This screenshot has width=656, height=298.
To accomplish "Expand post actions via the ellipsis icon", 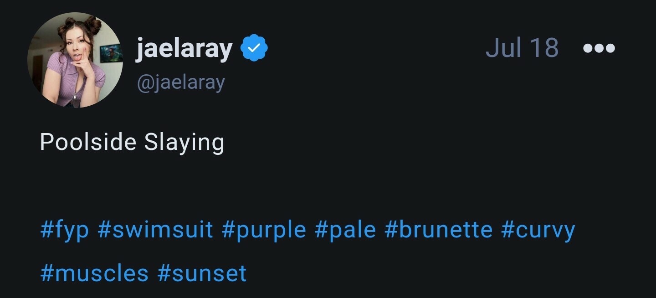I will click(x=599, y=48).
